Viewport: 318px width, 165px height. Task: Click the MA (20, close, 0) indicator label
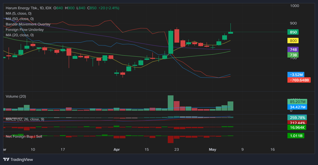point(19,35)
